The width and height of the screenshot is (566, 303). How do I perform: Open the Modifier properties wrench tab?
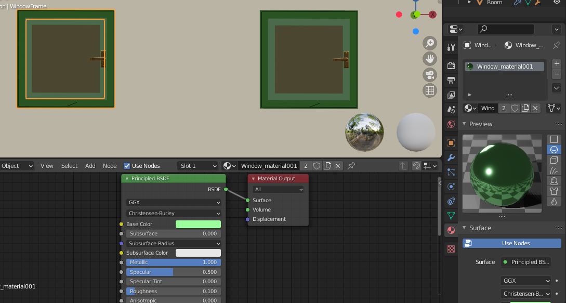tap(451, 157)
